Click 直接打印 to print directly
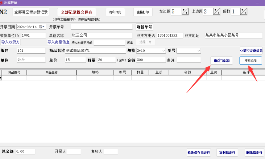 [143, 12]
